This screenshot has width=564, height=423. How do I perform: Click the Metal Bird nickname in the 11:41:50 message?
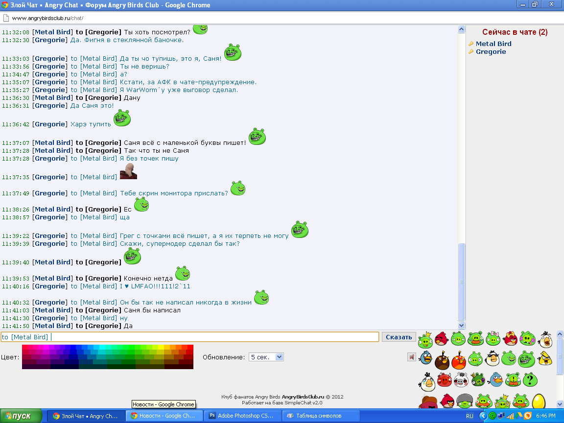pos(52,326)
